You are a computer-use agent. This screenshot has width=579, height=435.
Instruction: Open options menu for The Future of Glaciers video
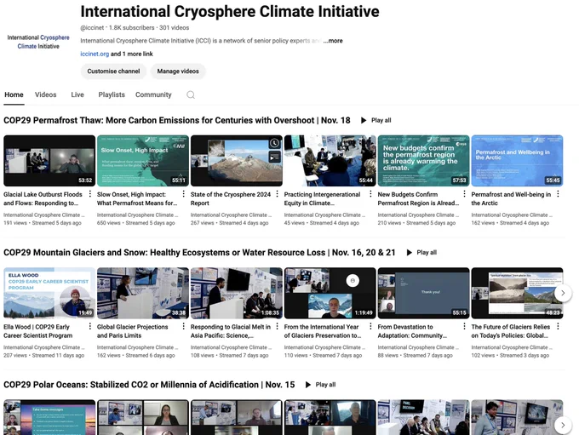click(x=558, y=326)
